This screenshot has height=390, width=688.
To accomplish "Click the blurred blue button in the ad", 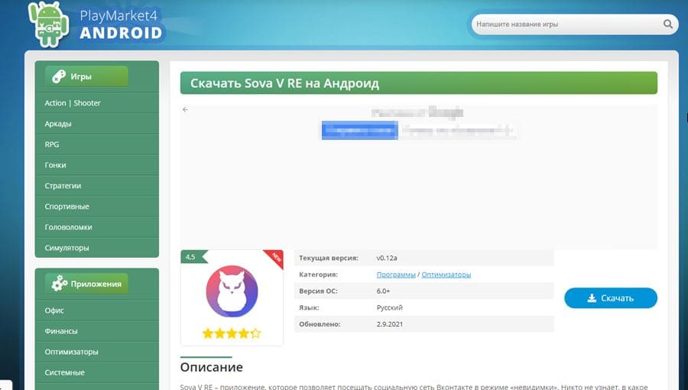I will 360,130.
